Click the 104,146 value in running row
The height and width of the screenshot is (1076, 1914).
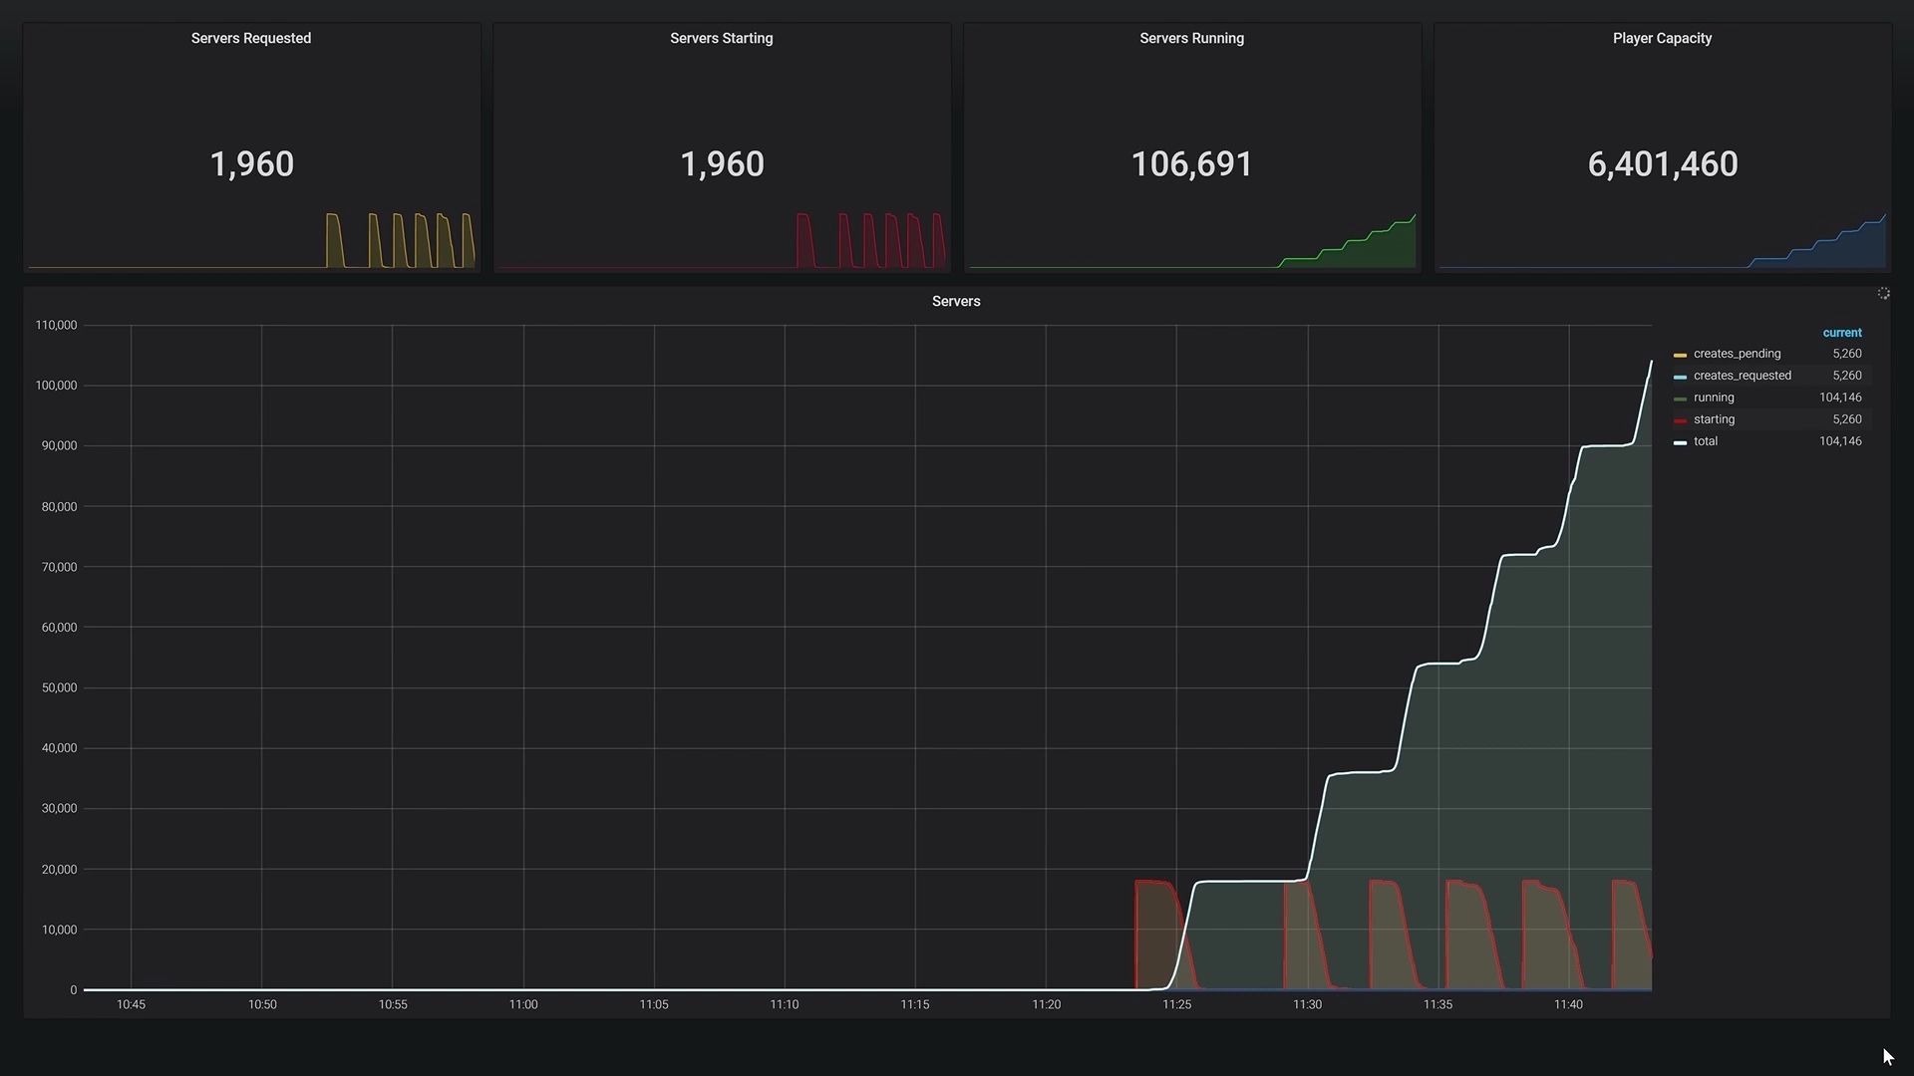1840,398
